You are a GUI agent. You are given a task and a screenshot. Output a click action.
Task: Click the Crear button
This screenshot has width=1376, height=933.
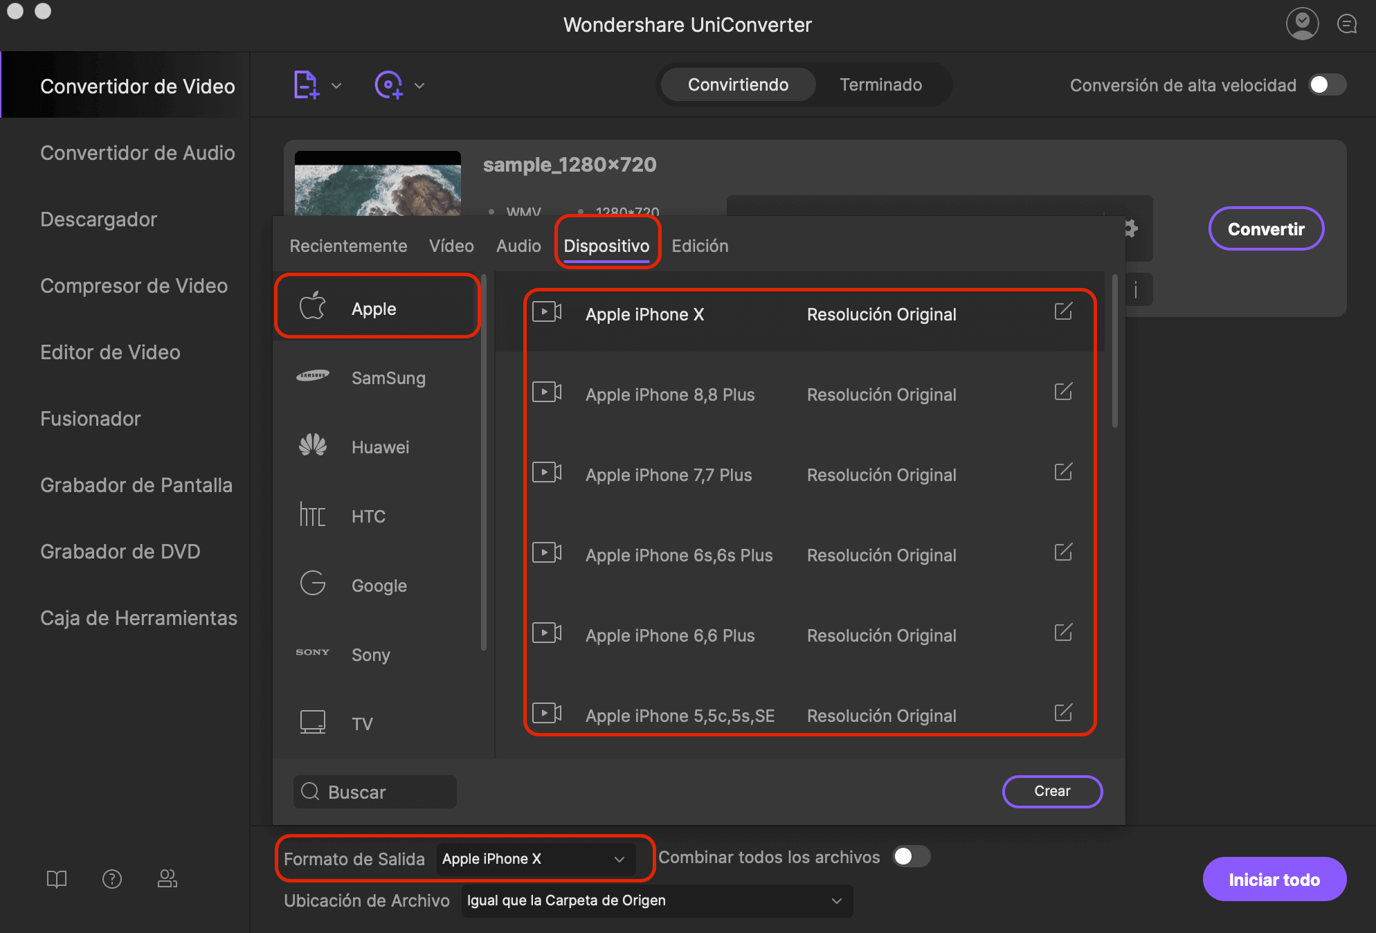1051,790
